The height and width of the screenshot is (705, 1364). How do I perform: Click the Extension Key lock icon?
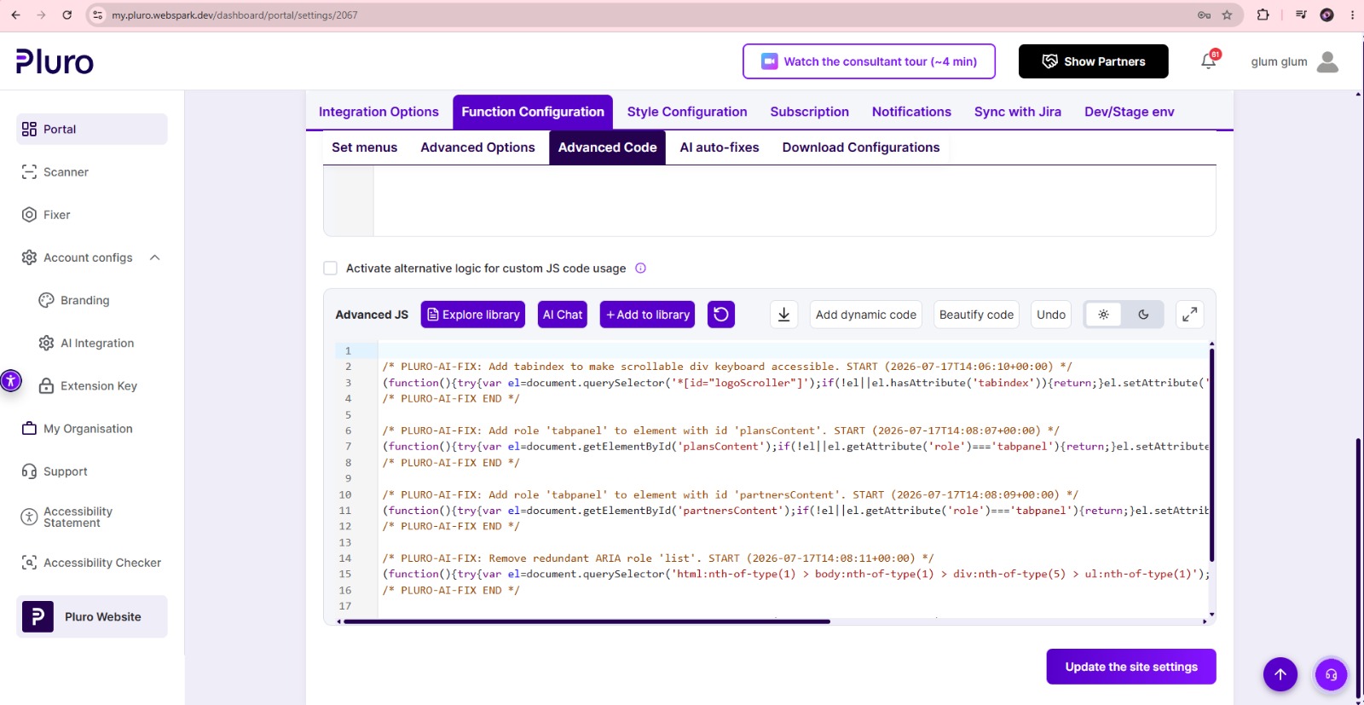coord(46,386)
